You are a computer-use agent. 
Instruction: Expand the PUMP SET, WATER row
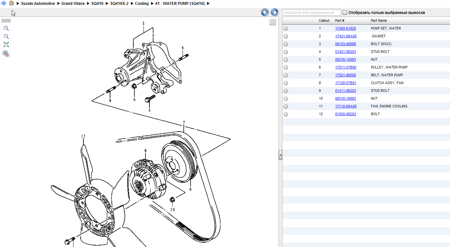coord(286,29)
